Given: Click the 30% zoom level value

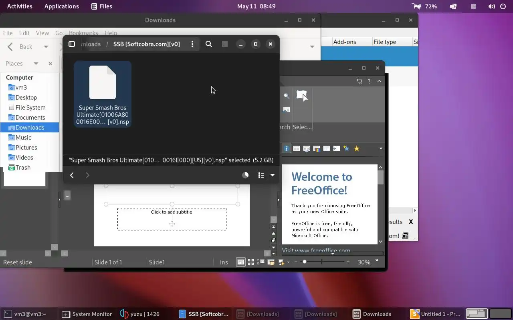Looking at the screenshot, I should coord(364,262).
